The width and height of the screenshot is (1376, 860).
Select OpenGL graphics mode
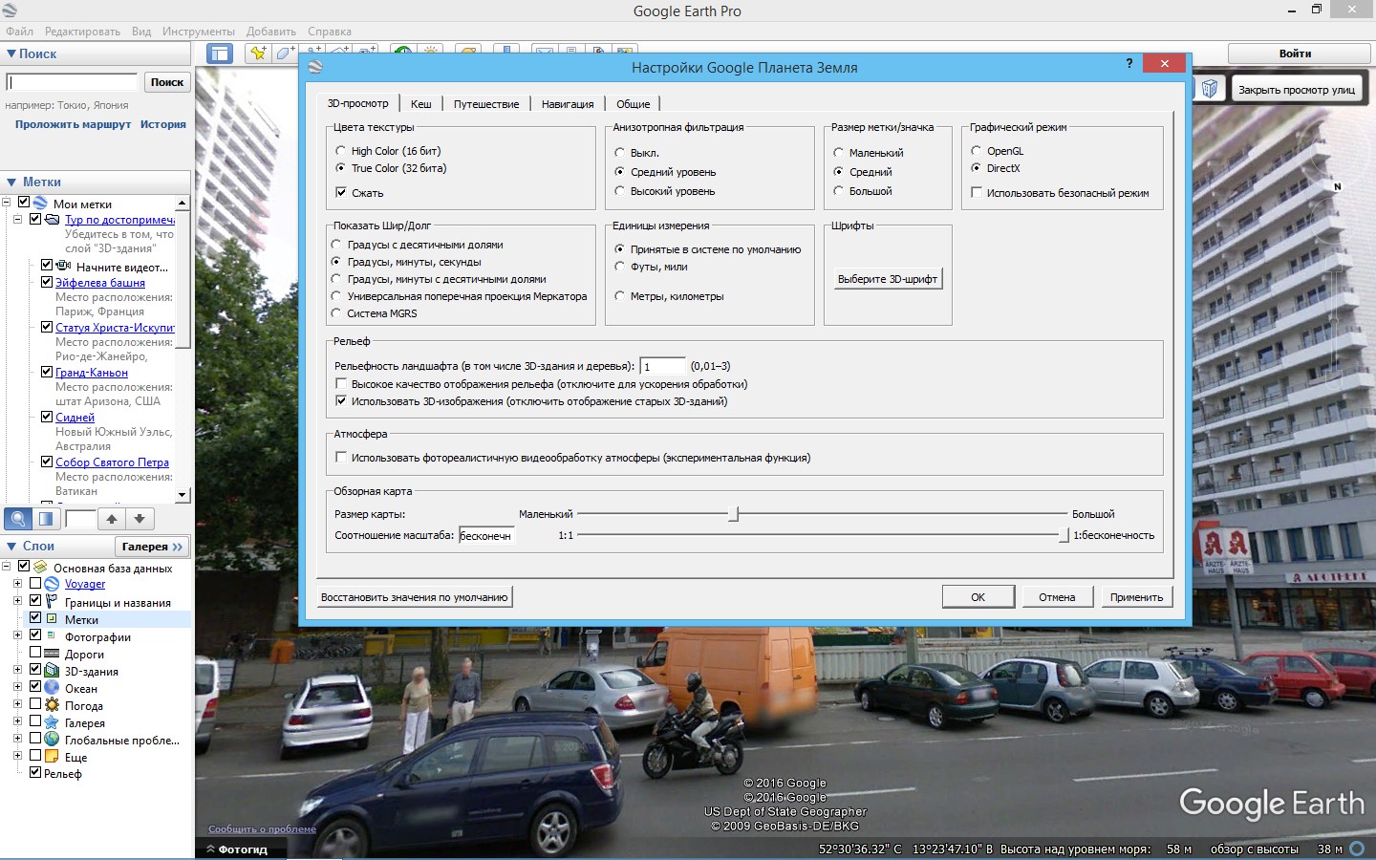(x=976, y=151)
